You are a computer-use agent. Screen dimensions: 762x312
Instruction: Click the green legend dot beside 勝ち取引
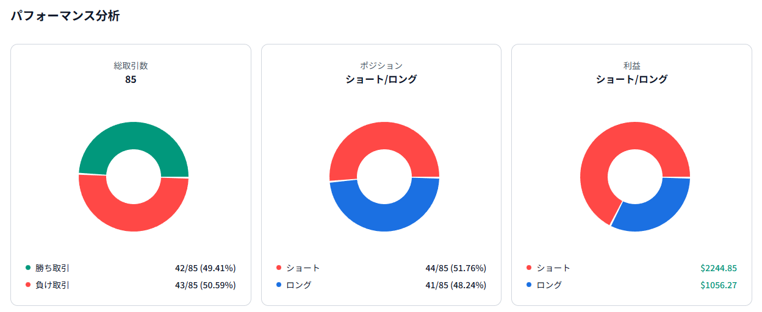(28, 268)
